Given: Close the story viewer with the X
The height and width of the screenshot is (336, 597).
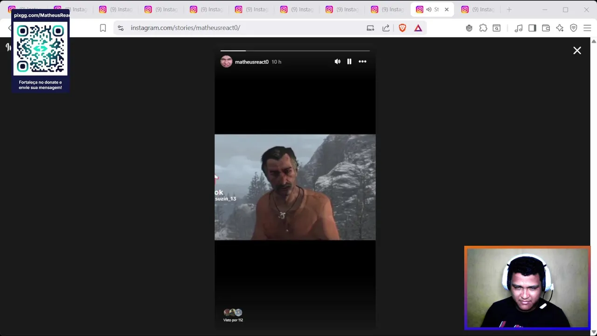Looking at the screenshot, I should 577,50.
